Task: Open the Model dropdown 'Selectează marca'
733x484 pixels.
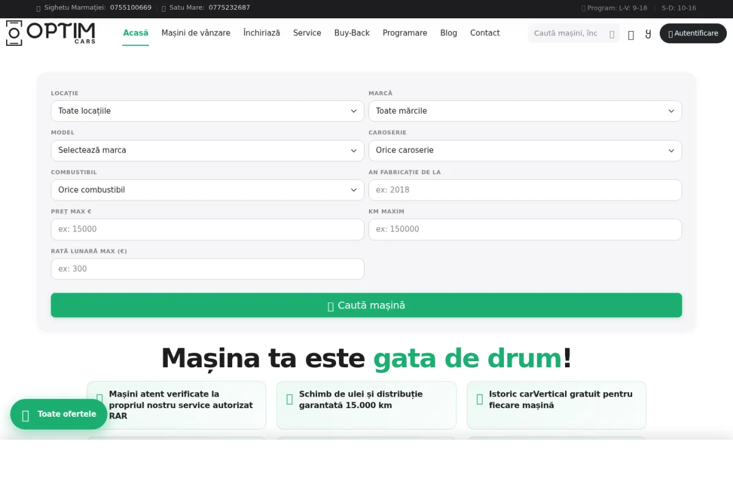Action: pos(208,150)
